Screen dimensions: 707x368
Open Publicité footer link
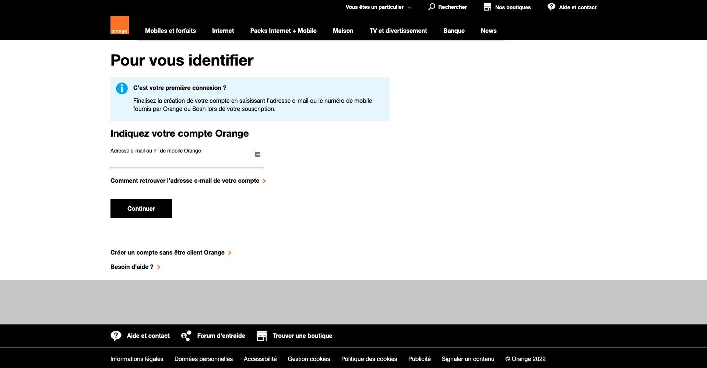pos(419,359)
